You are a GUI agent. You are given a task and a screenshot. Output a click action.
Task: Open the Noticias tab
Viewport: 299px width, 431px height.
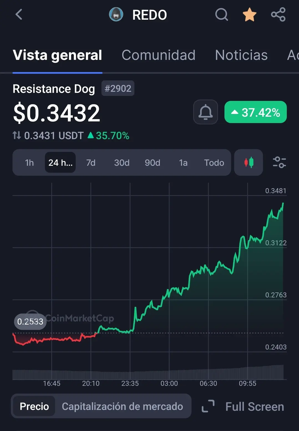coord(241,55)
